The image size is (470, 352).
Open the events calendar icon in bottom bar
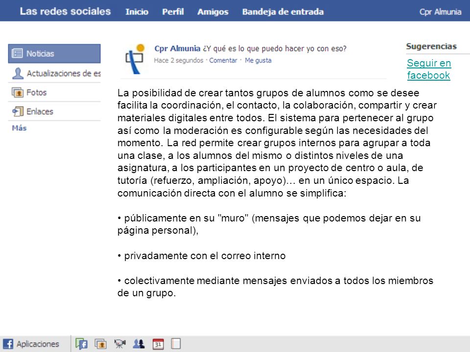(158, 344)
